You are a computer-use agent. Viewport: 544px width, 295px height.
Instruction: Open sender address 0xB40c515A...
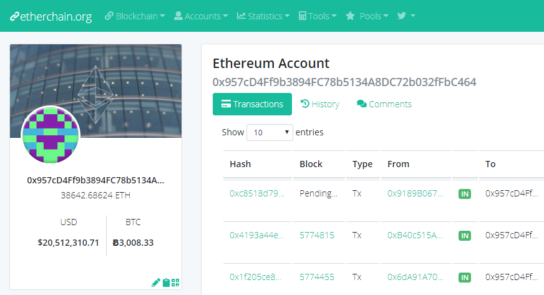[x=415, y=235]
